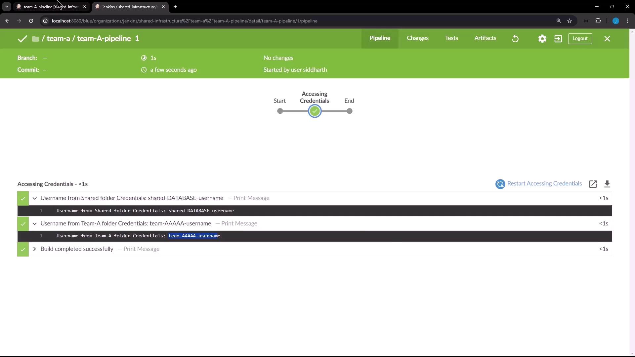Click the Accessing Credentials stage node
Image resolution: width=635 pixels, height=357 pixels.
[315, 111]
